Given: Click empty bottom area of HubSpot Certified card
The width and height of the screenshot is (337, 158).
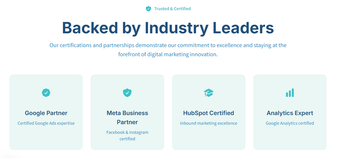Looking at the screenshot, I should pos(208,139).
